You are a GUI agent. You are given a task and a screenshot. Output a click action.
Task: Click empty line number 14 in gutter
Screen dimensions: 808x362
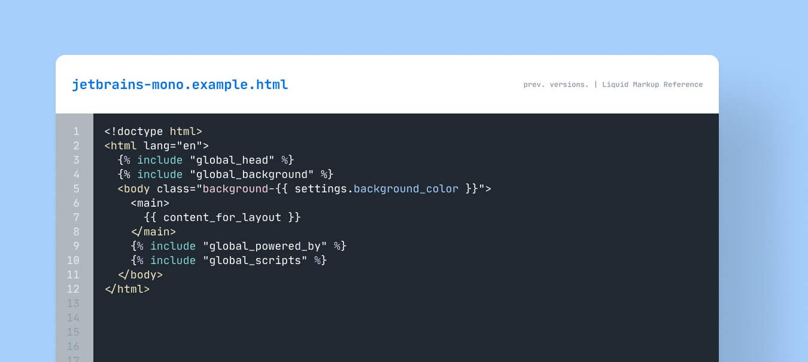point(73,318)
